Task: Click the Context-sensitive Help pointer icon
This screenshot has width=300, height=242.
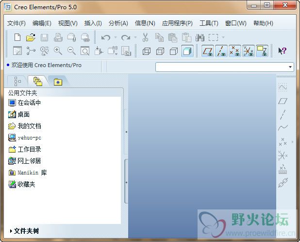Action: point(282,51)
